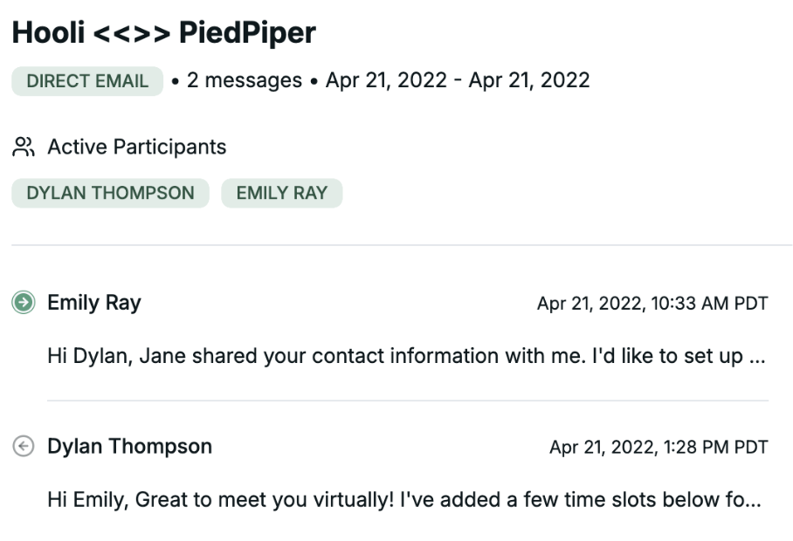The height and width of the screenshot is (541, 793).
Task: Open Emily Ray sender name
Action: point(93,303)
